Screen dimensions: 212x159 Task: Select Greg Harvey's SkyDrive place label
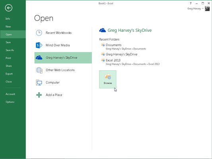tap(62, 58)
